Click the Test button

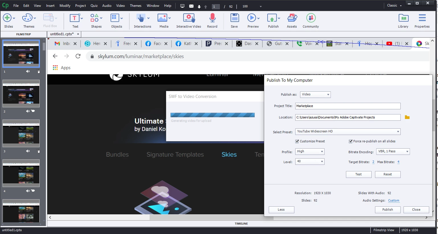coord(358,174)
